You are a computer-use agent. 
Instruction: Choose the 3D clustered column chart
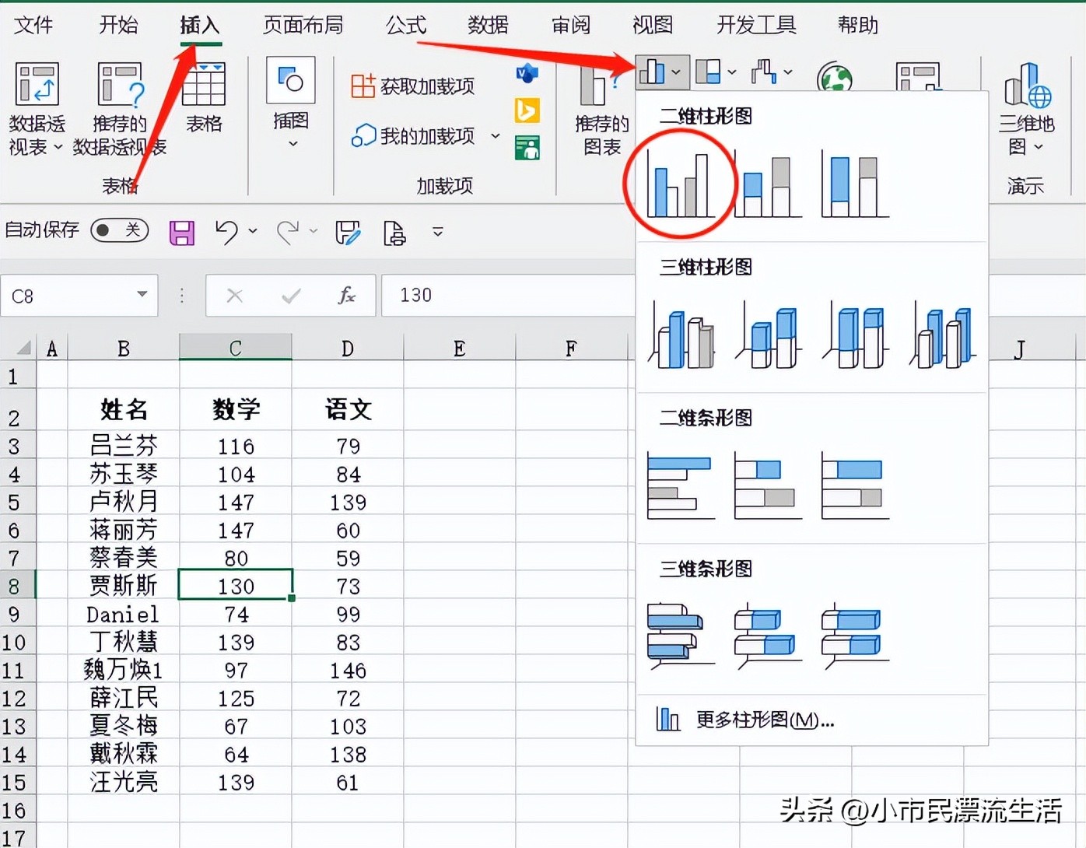pyautogui.click(x=681, y=335)
